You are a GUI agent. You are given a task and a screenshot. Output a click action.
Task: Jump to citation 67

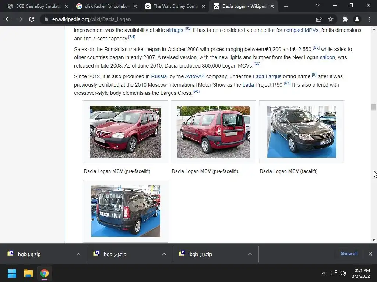[287, 83]
